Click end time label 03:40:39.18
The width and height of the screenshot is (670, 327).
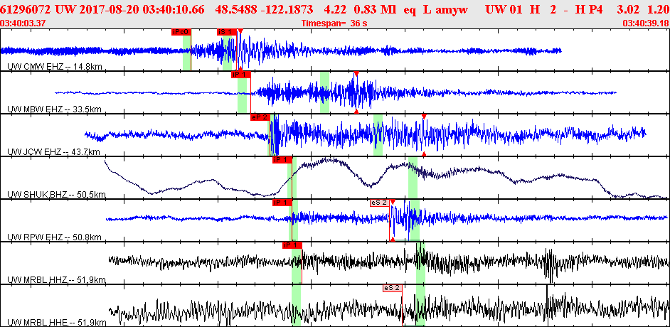click(646, 23)
